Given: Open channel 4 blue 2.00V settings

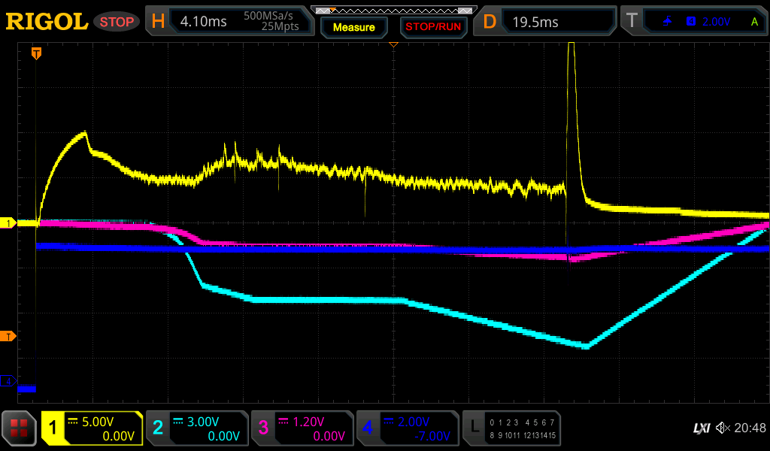Looking at the screenshot, I should point(408,428).
